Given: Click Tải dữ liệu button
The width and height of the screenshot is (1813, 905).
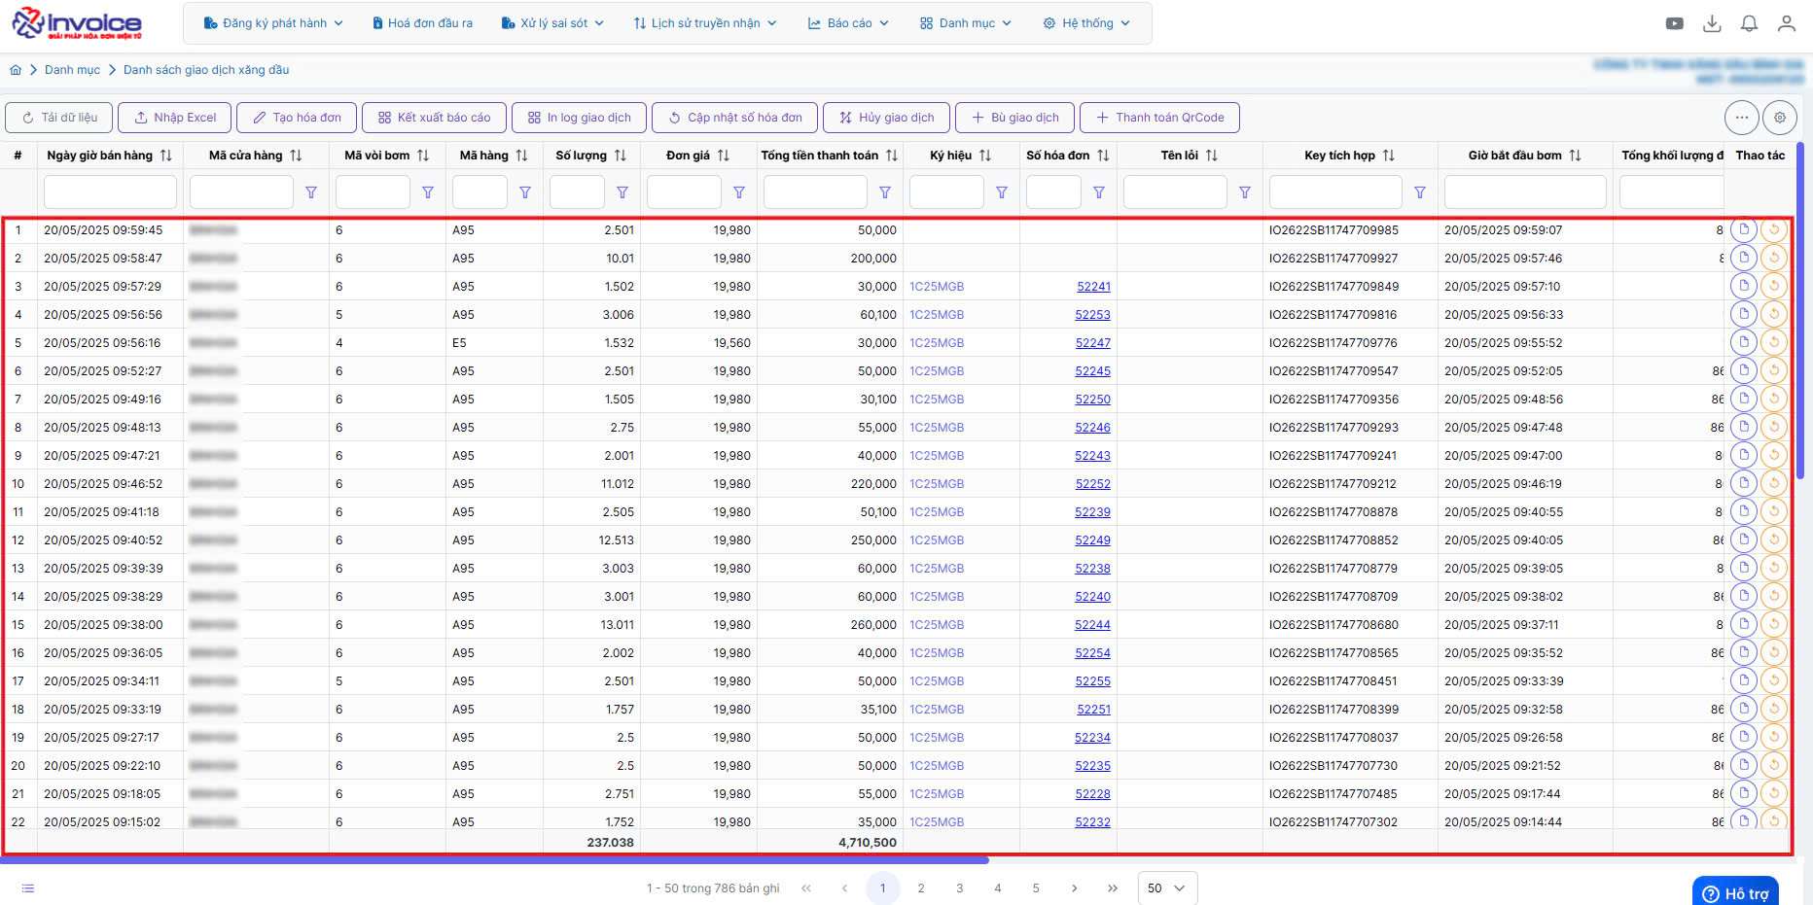Looking at the screenshot, I should pyautogui.click(x=59, y=118).
